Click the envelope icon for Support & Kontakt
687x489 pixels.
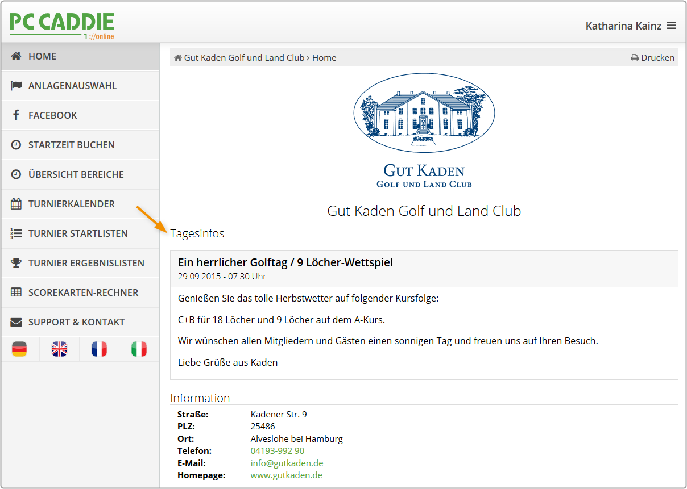pyautogui.click(x=16, y=322)
